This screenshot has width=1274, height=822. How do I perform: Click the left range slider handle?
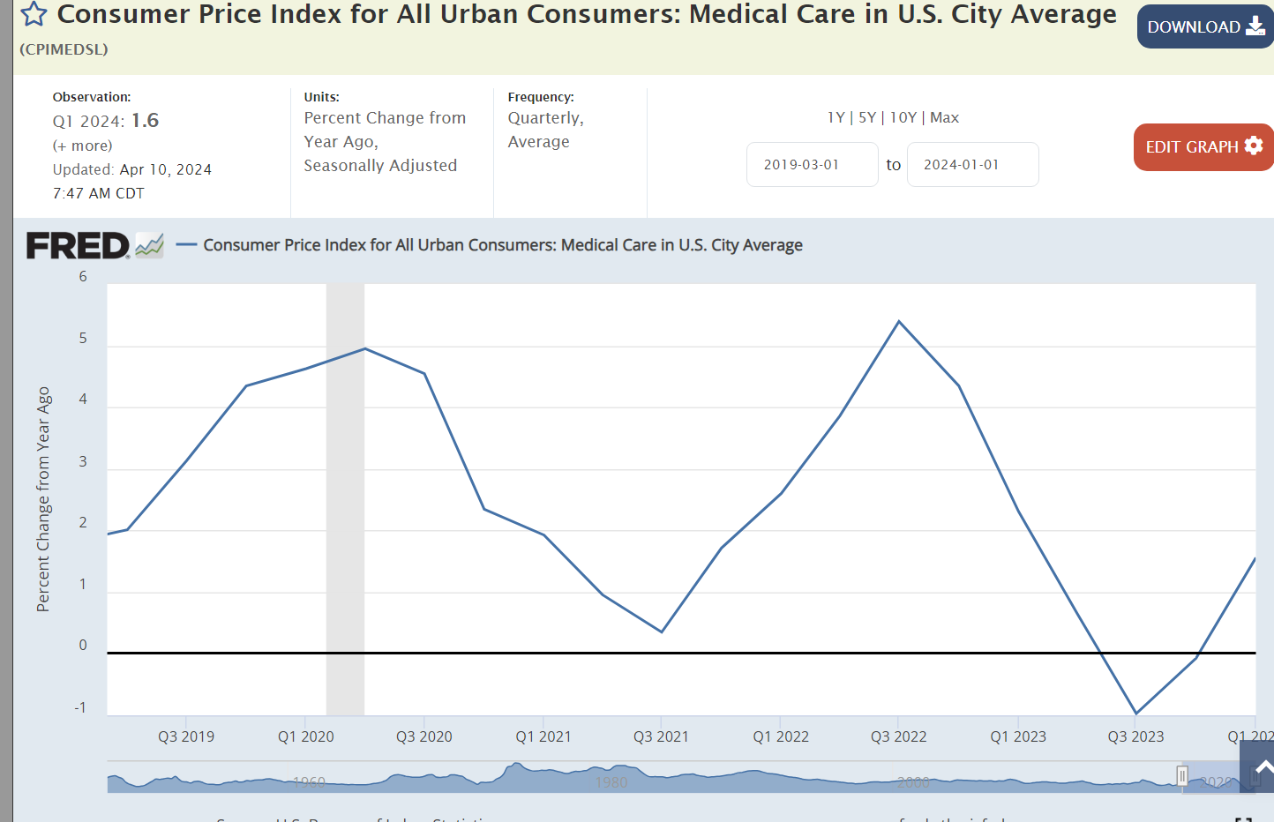pos(1182,776)
